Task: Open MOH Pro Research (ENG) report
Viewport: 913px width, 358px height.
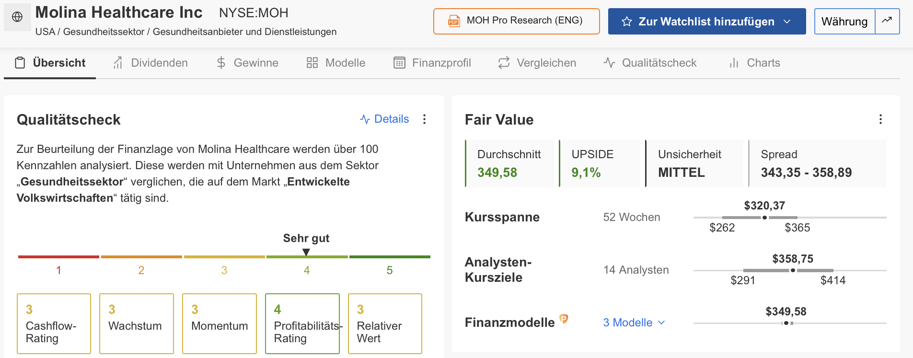Action: pyautogui.click(x=517, y=21)
